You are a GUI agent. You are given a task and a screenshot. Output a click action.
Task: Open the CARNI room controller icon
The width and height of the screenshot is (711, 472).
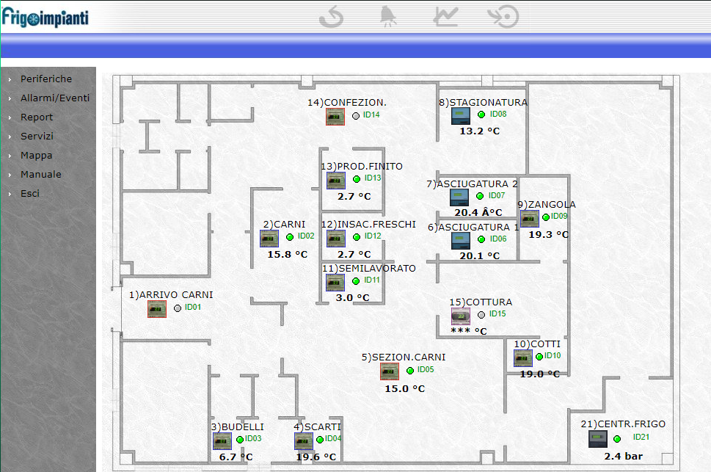(269, 239)
